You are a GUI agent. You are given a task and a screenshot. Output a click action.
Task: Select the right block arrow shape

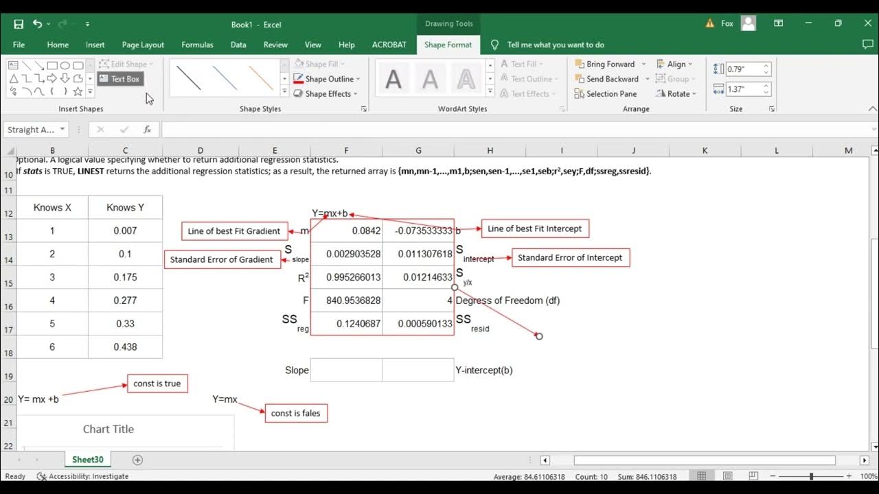tap(52, 78)
